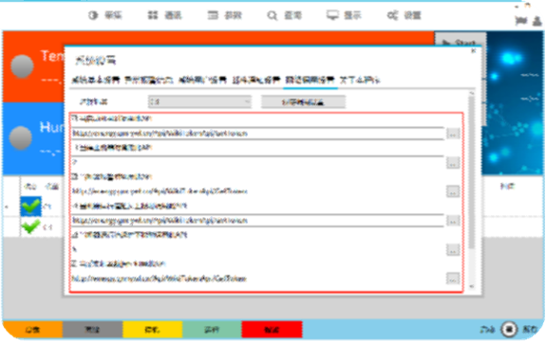Click the pie-chart icon in the top toolbar

coord(93,15)
